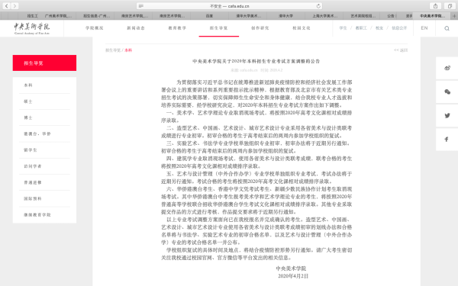The width and height of the screenshot is (458, 286).
Task: Switch to the 清华大学 browser tab
Action: pyautogui.click(x=285, y=16)
